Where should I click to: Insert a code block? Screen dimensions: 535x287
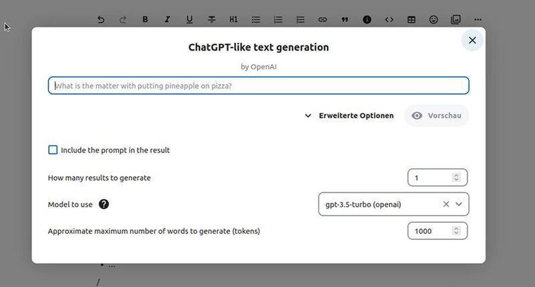[x=389, y=19]
